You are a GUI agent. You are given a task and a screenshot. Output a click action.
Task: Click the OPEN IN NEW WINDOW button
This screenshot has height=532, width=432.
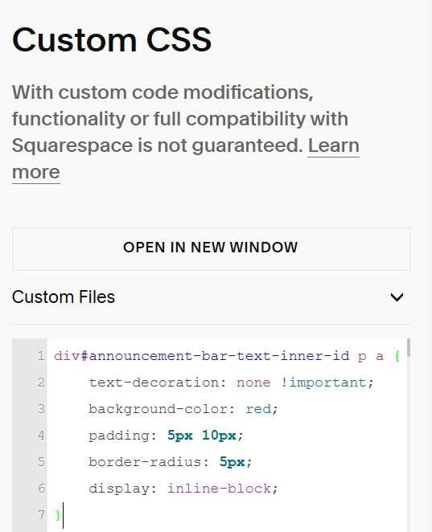(x=211, y=249)
